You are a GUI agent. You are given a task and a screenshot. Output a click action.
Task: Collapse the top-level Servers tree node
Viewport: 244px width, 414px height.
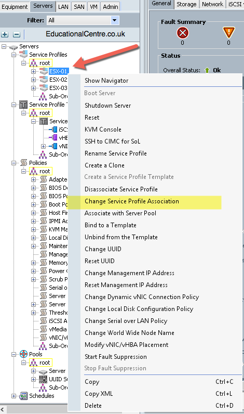coord(4,46)
